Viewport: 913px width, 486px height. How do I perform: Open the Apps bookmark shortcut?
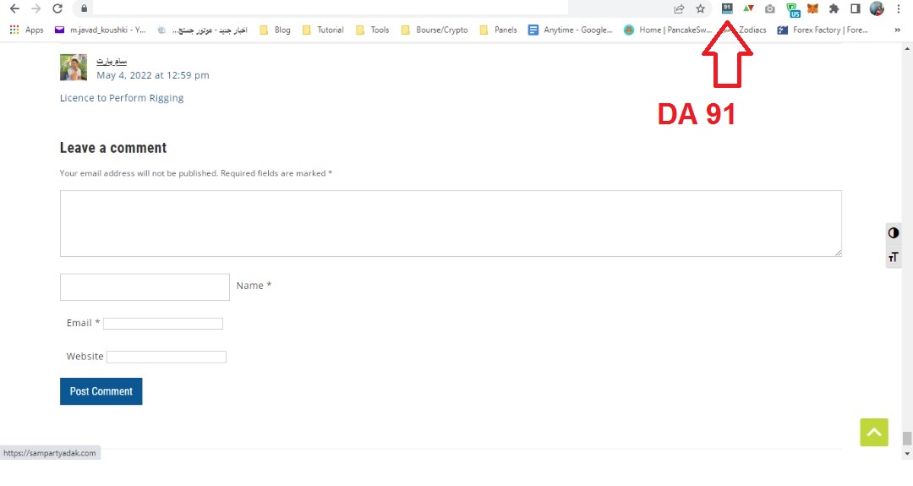26,30
